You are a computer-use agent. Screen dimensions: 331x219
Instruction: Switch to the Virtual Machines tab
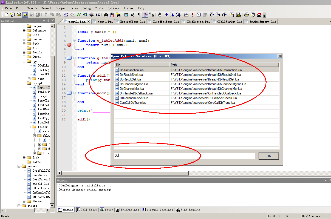click(x=157, y=210)
